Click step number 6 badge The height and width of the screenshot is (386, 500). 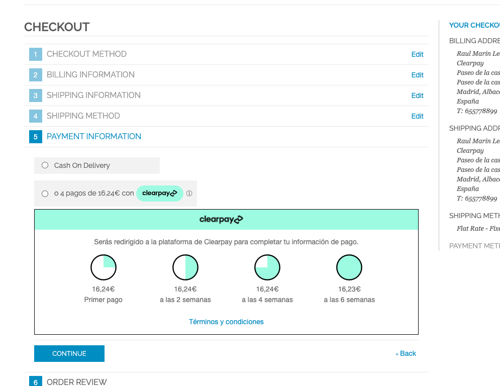tap(36, 382)
